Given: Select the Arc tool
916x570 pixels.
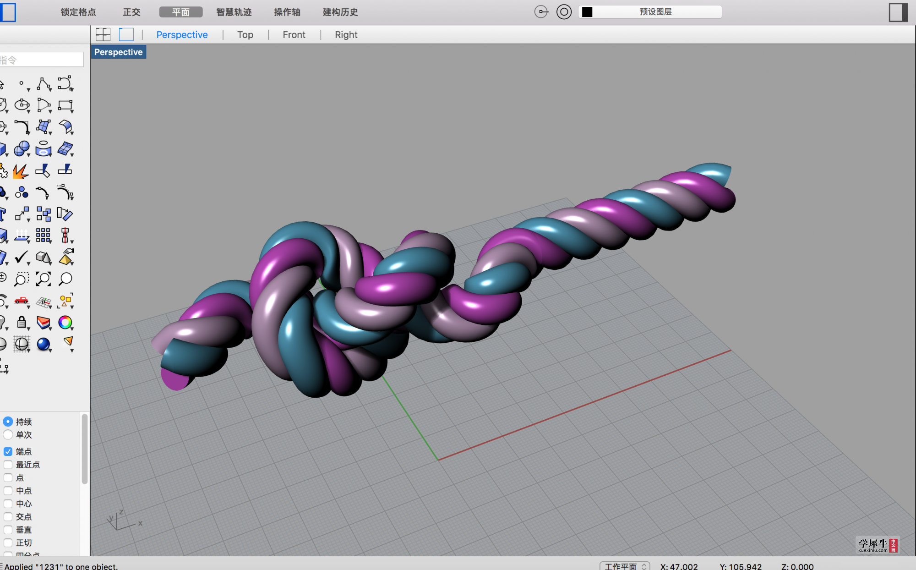Looking at the screenshot, I should tap(44, 105).
